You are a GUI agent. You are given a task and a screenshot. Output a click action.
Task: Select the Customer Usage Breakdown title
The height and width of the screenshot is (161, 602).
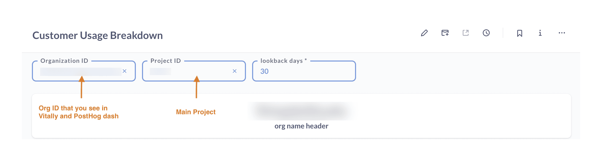tap(97, 35)
